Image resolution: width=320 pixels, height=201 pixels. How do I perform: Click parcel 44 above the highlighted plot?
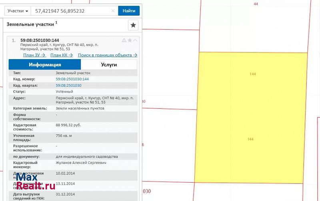pos(256,24)
